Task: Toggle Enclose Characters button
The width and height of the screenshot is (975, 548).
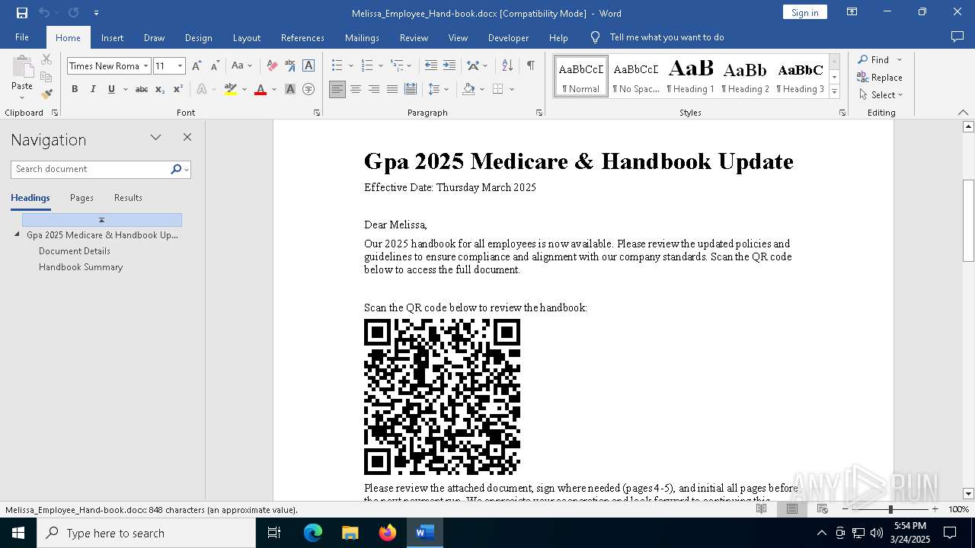Action: click(x=308, y=89)
